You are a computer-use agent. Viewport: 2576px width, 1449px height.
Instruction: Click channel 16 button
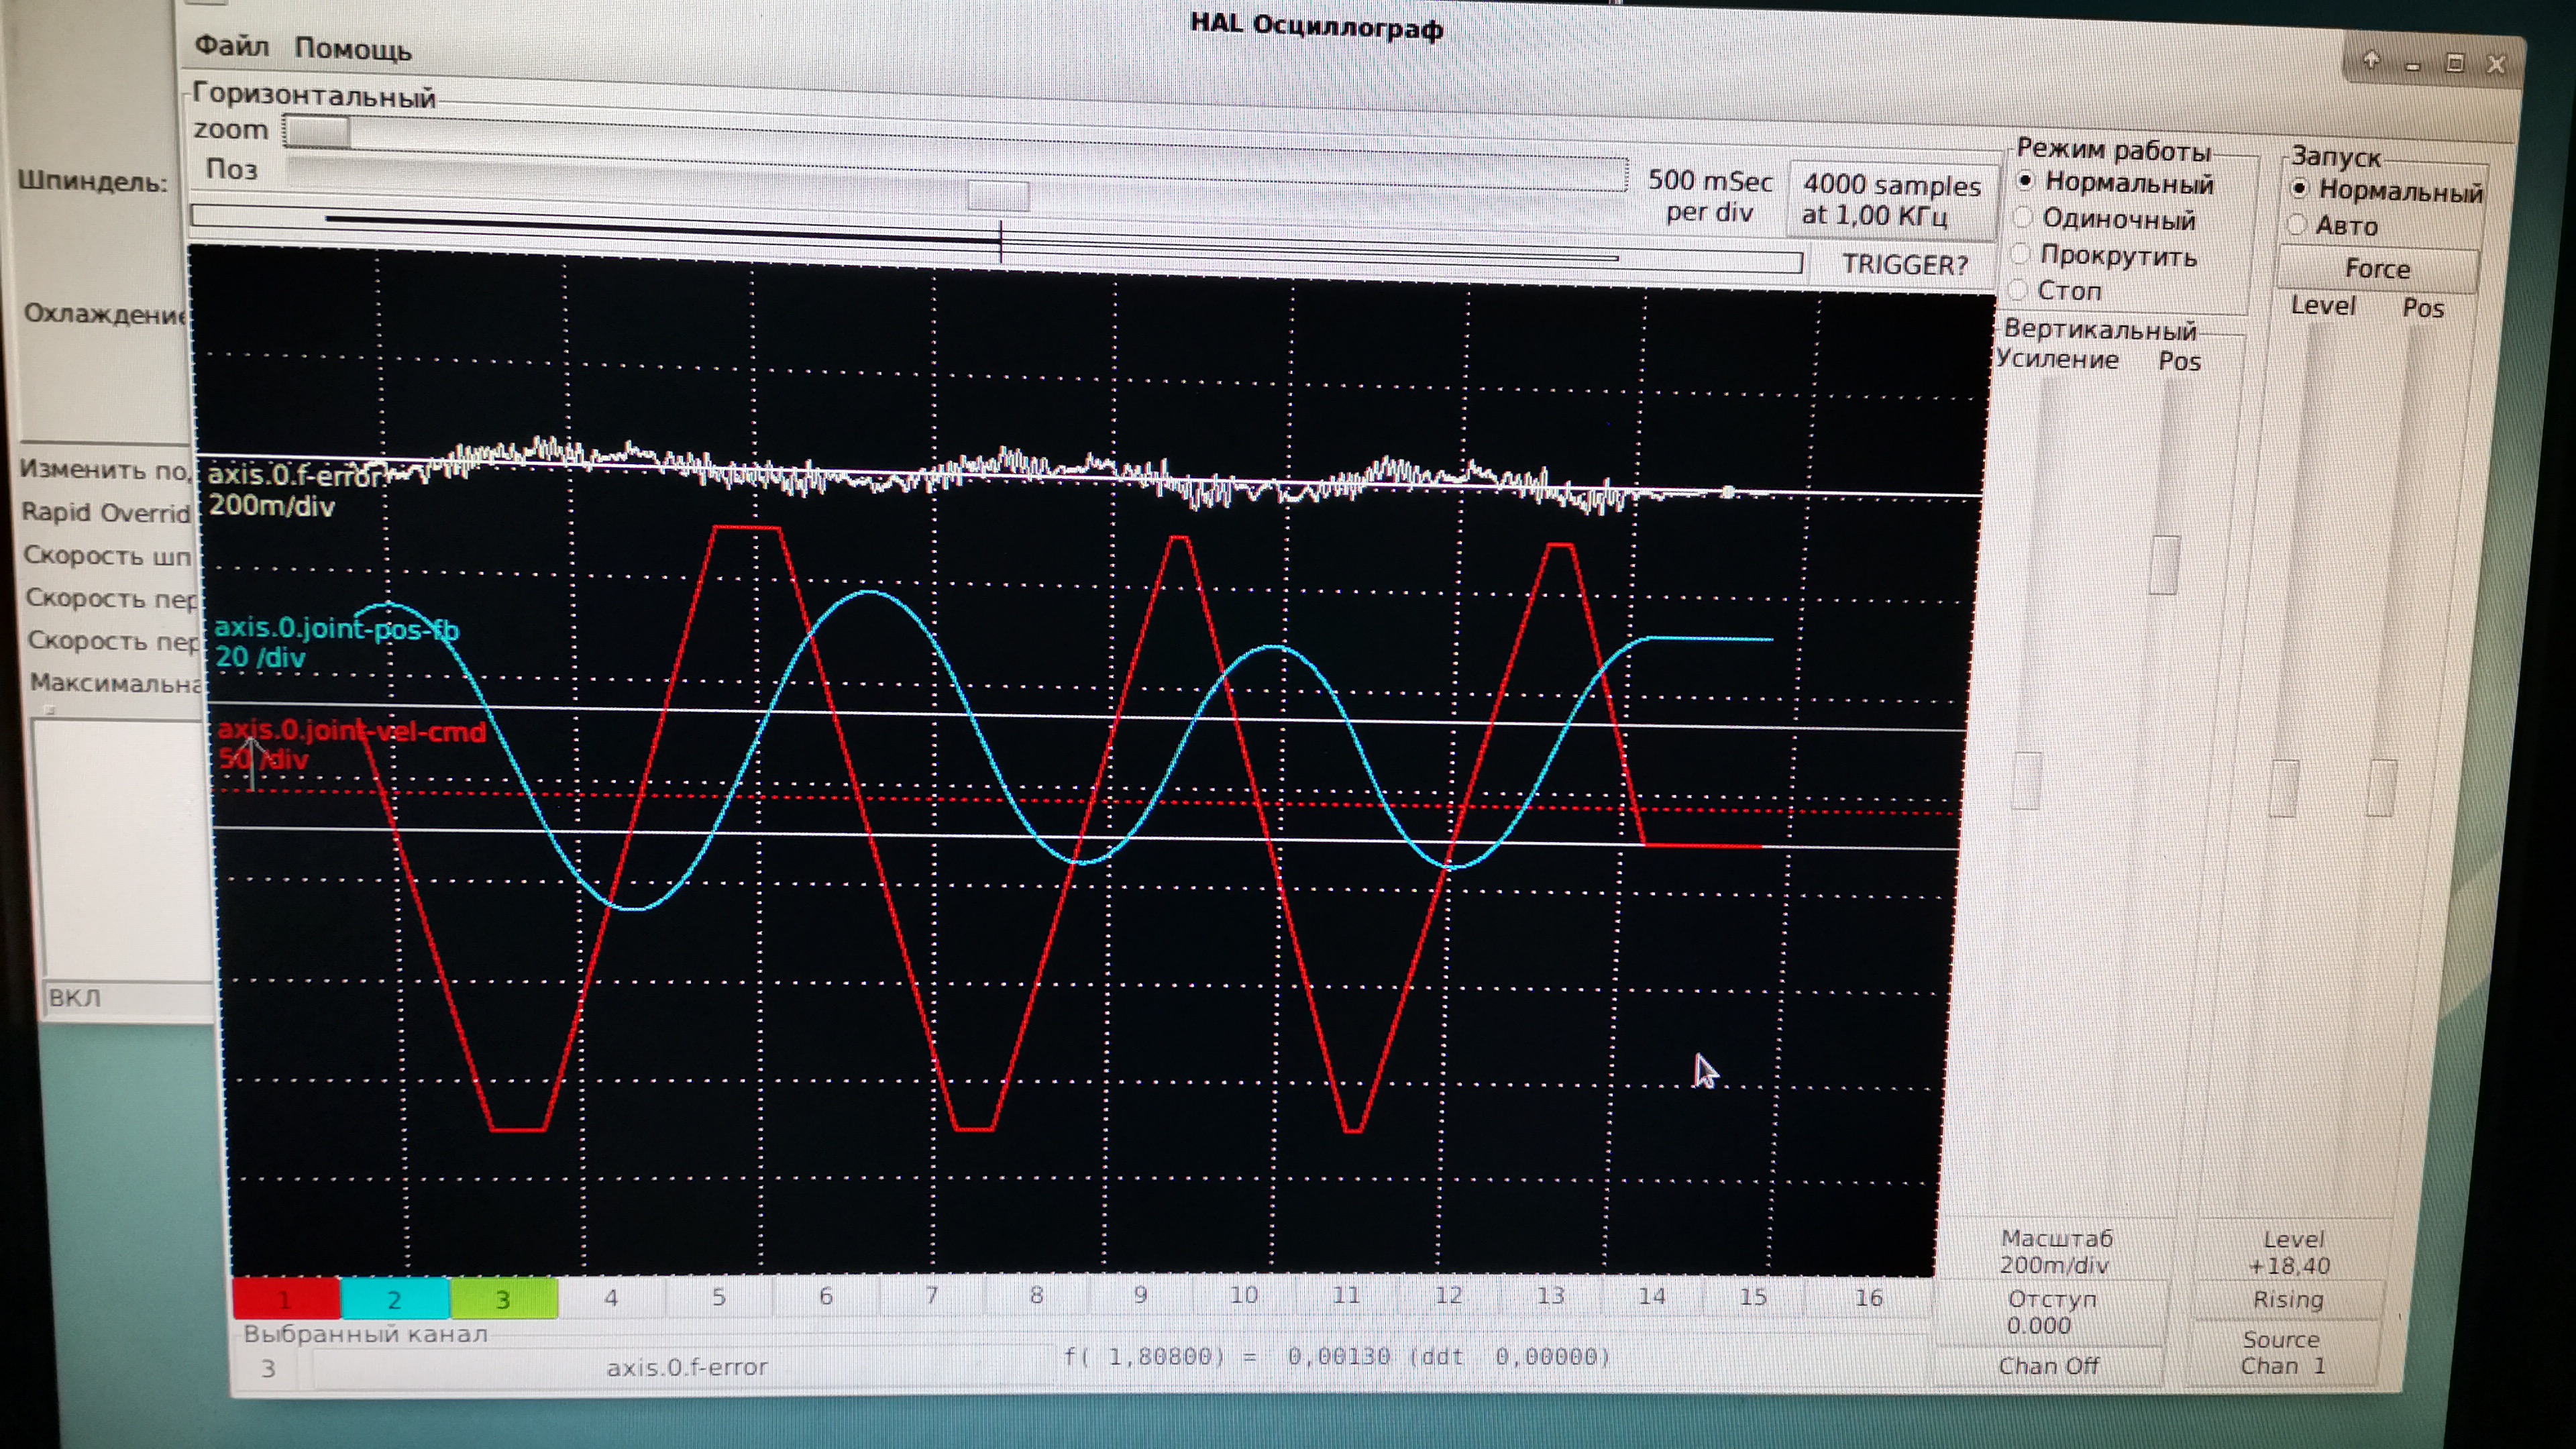click(x=1868, y=1298)
